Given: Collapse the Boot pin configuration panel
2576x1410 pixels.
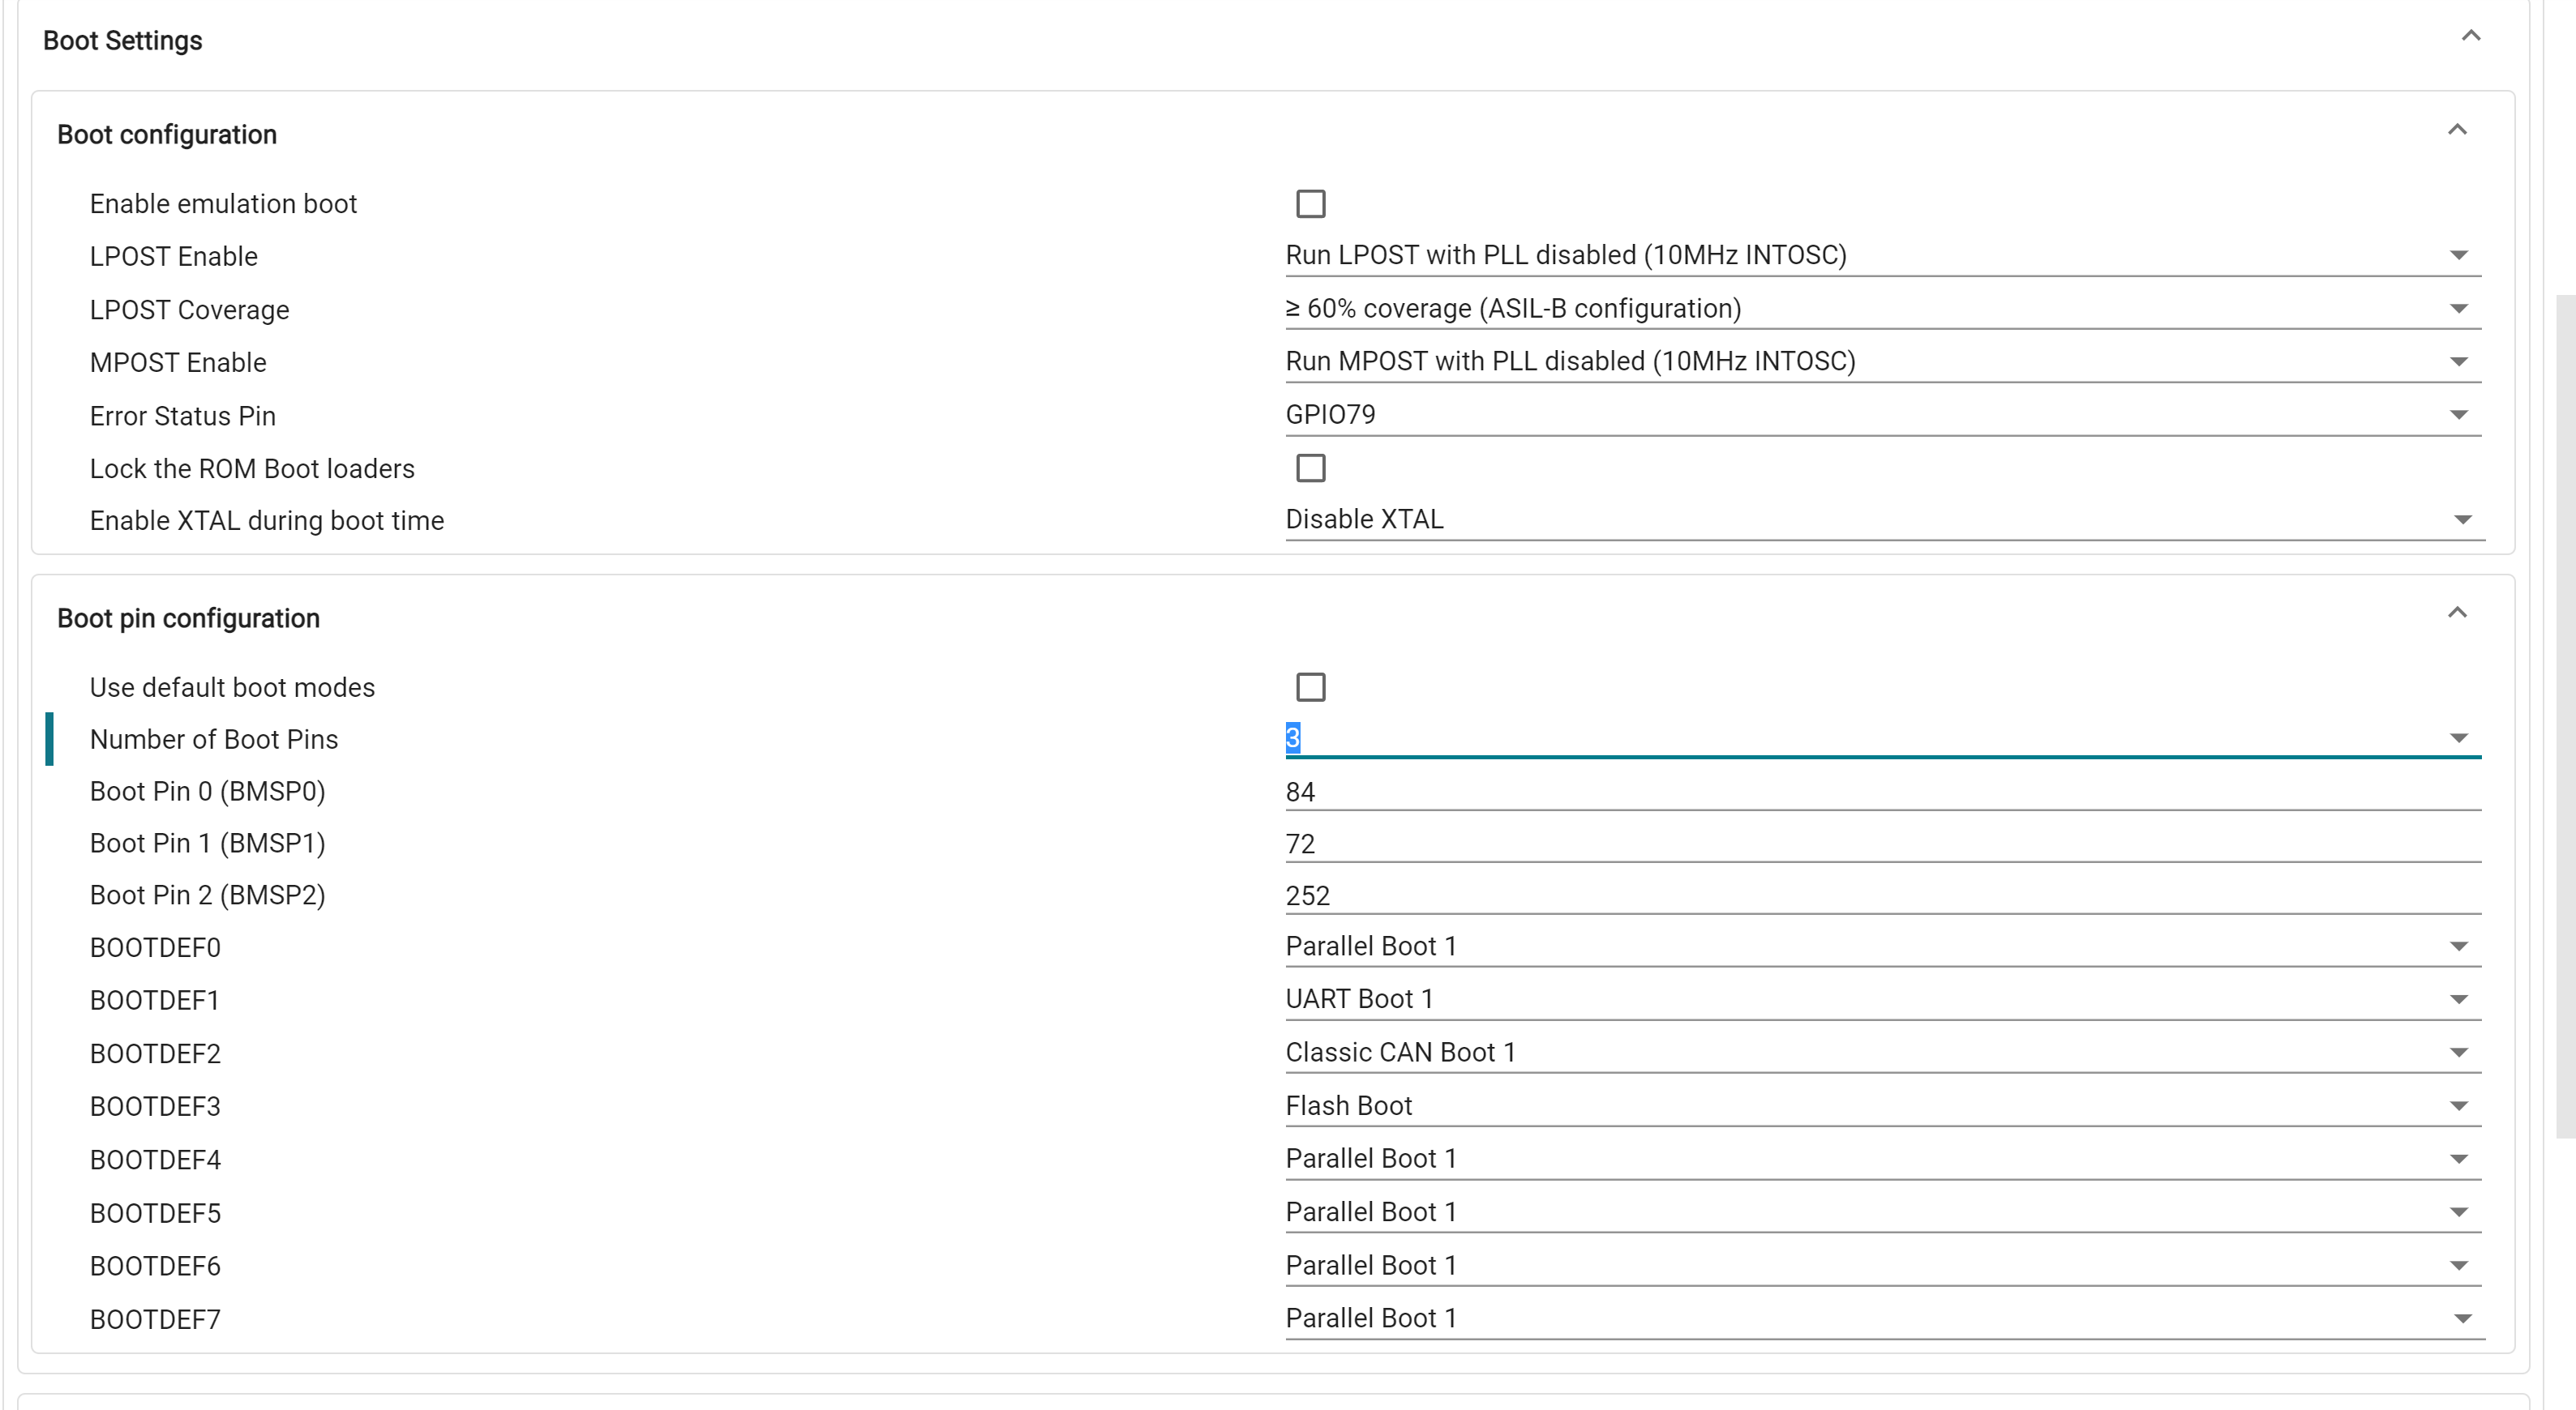Looking at the screenshot, I should [x=2458, y=612].
